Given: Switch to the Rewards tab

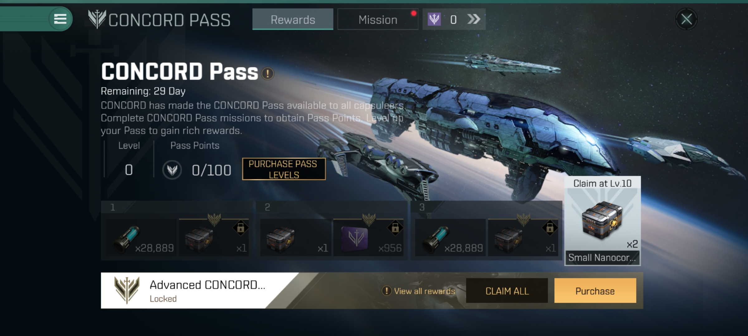Looking at the screenshot, I should pyautogui.click(x=293, y=19).
